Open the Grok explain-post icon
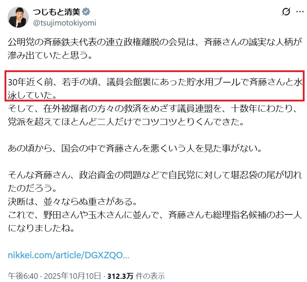Screen dimensions: 307x282 point(286,12)
